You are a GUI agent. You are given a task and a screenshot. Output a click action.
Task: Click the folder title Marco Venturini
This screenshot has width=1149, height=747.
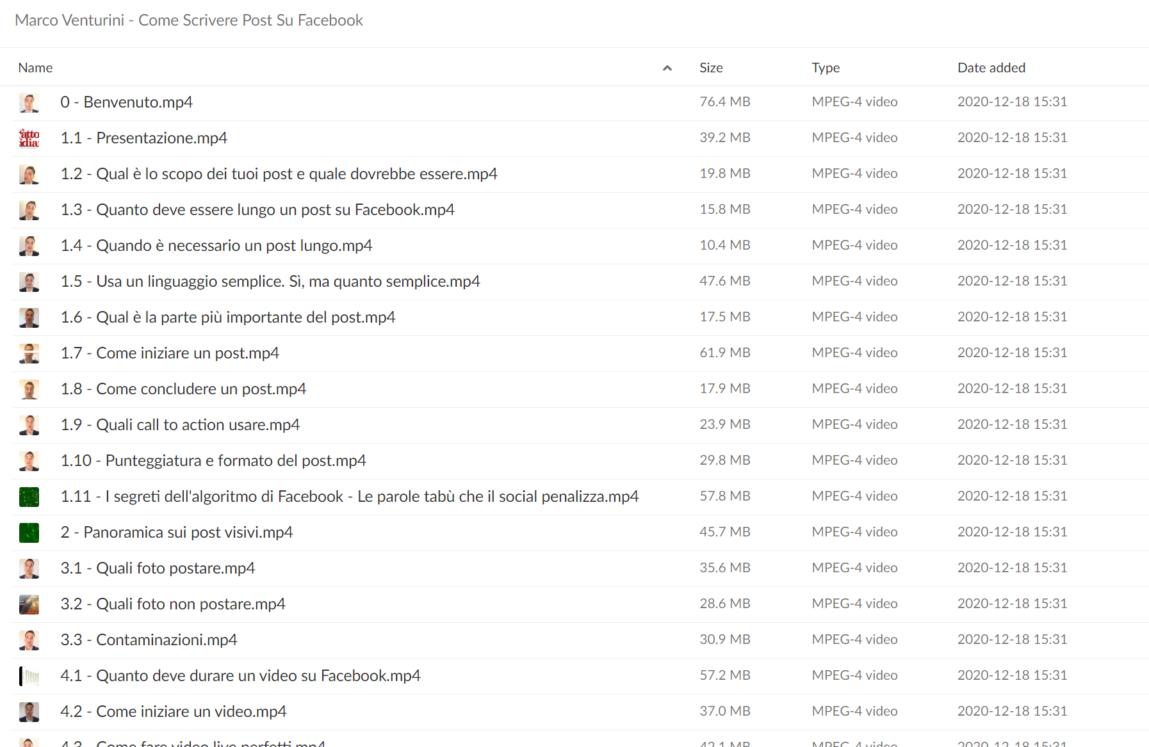point(189,20)
